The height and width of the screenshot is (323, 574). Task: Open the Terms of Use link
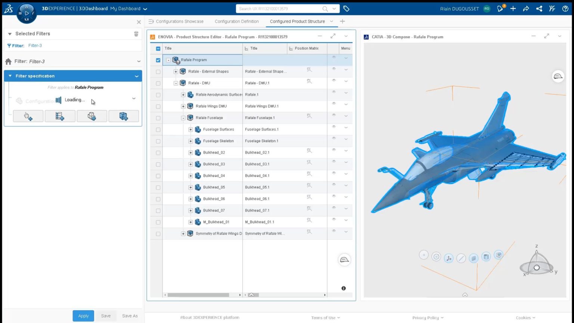click(323, 318)
